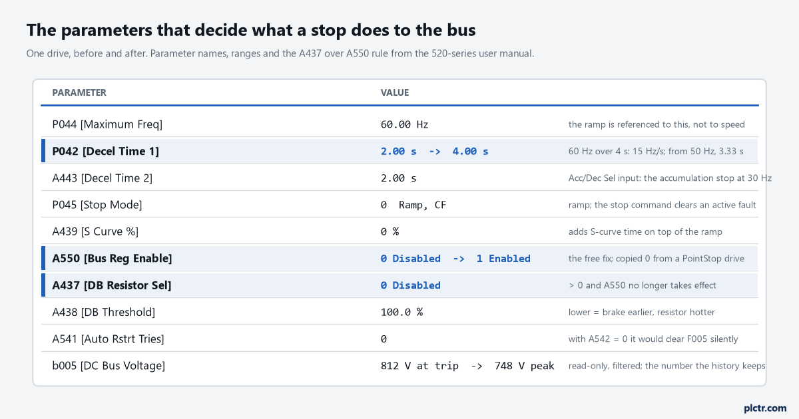Select the P044 [Maximum Freq] row
This screenshot has width=799, height=419.
pyautogui.click(x=400, y=124)
